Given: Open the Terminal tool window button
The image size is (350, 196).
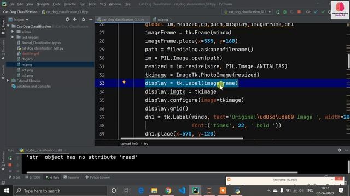Looking at the screenshot, I should [x=72, y=177].
